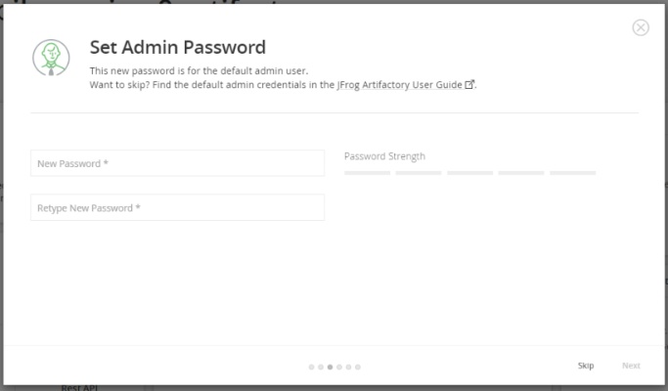The height and width of the screenshot is (391, 668).
Task: Select the fifth wizard step dot
Action: [348, 367]
